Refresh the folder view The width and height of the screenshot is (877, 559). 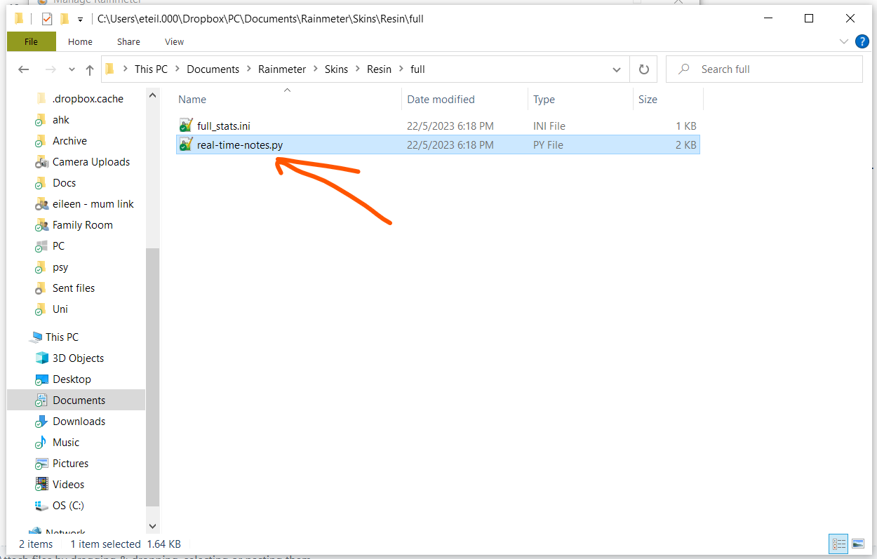643,69
